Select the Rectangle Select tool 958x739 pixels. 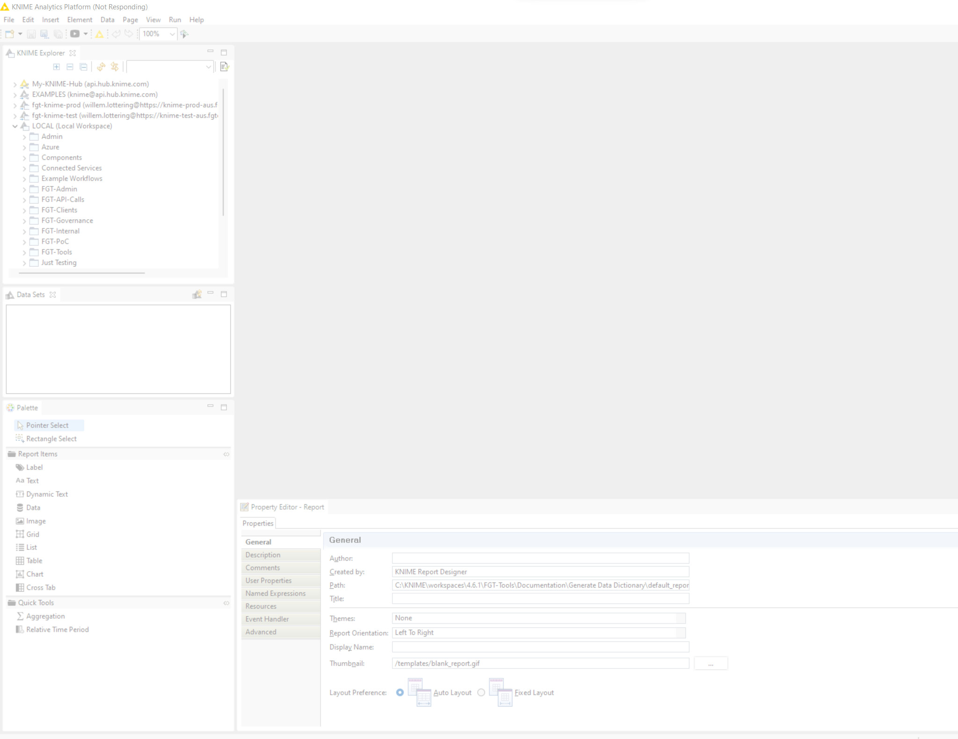pos(46,439)
